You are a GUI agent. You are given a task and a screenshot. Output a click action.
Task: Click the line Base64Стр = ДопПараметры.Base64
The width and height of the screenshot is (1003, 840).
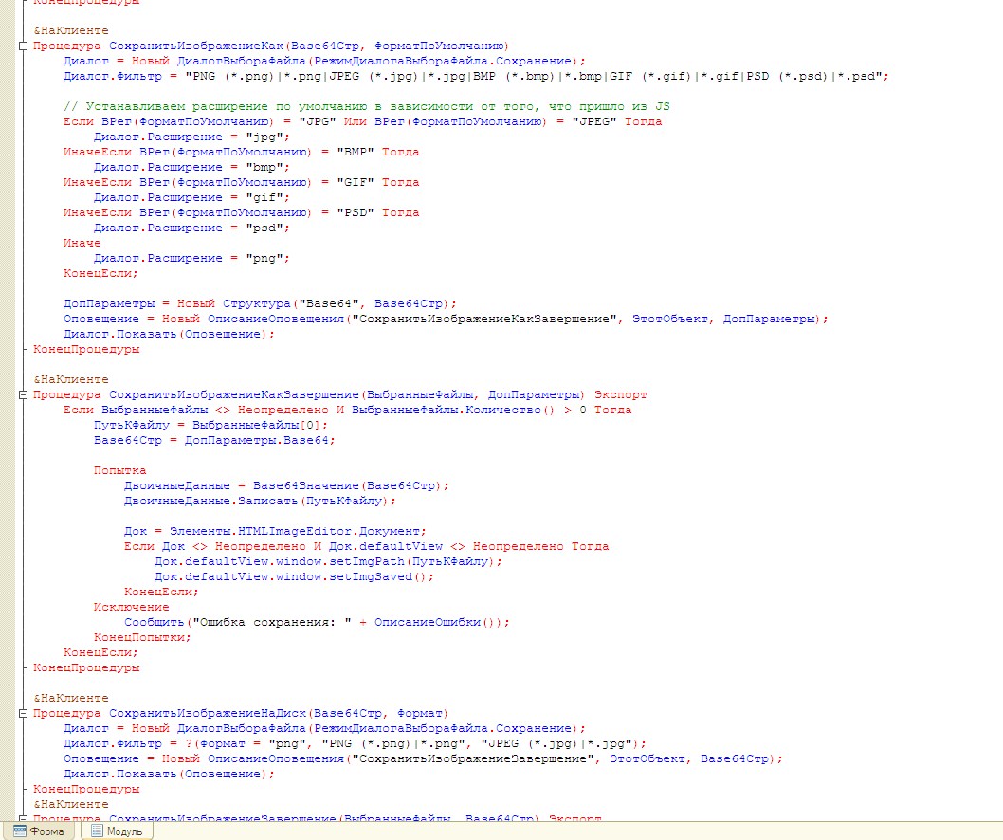click(214, 440)
